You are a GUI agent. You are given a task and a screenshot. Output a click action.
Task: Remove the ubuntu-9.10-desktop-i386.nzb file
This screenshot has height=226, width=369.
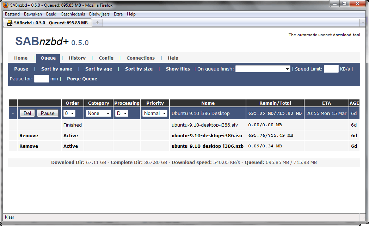click(29, 146)
